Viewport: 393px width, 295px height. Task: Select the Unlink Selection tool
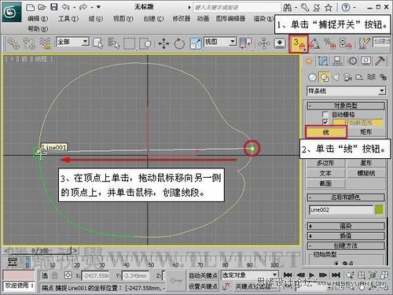click(x=29, y=43)
